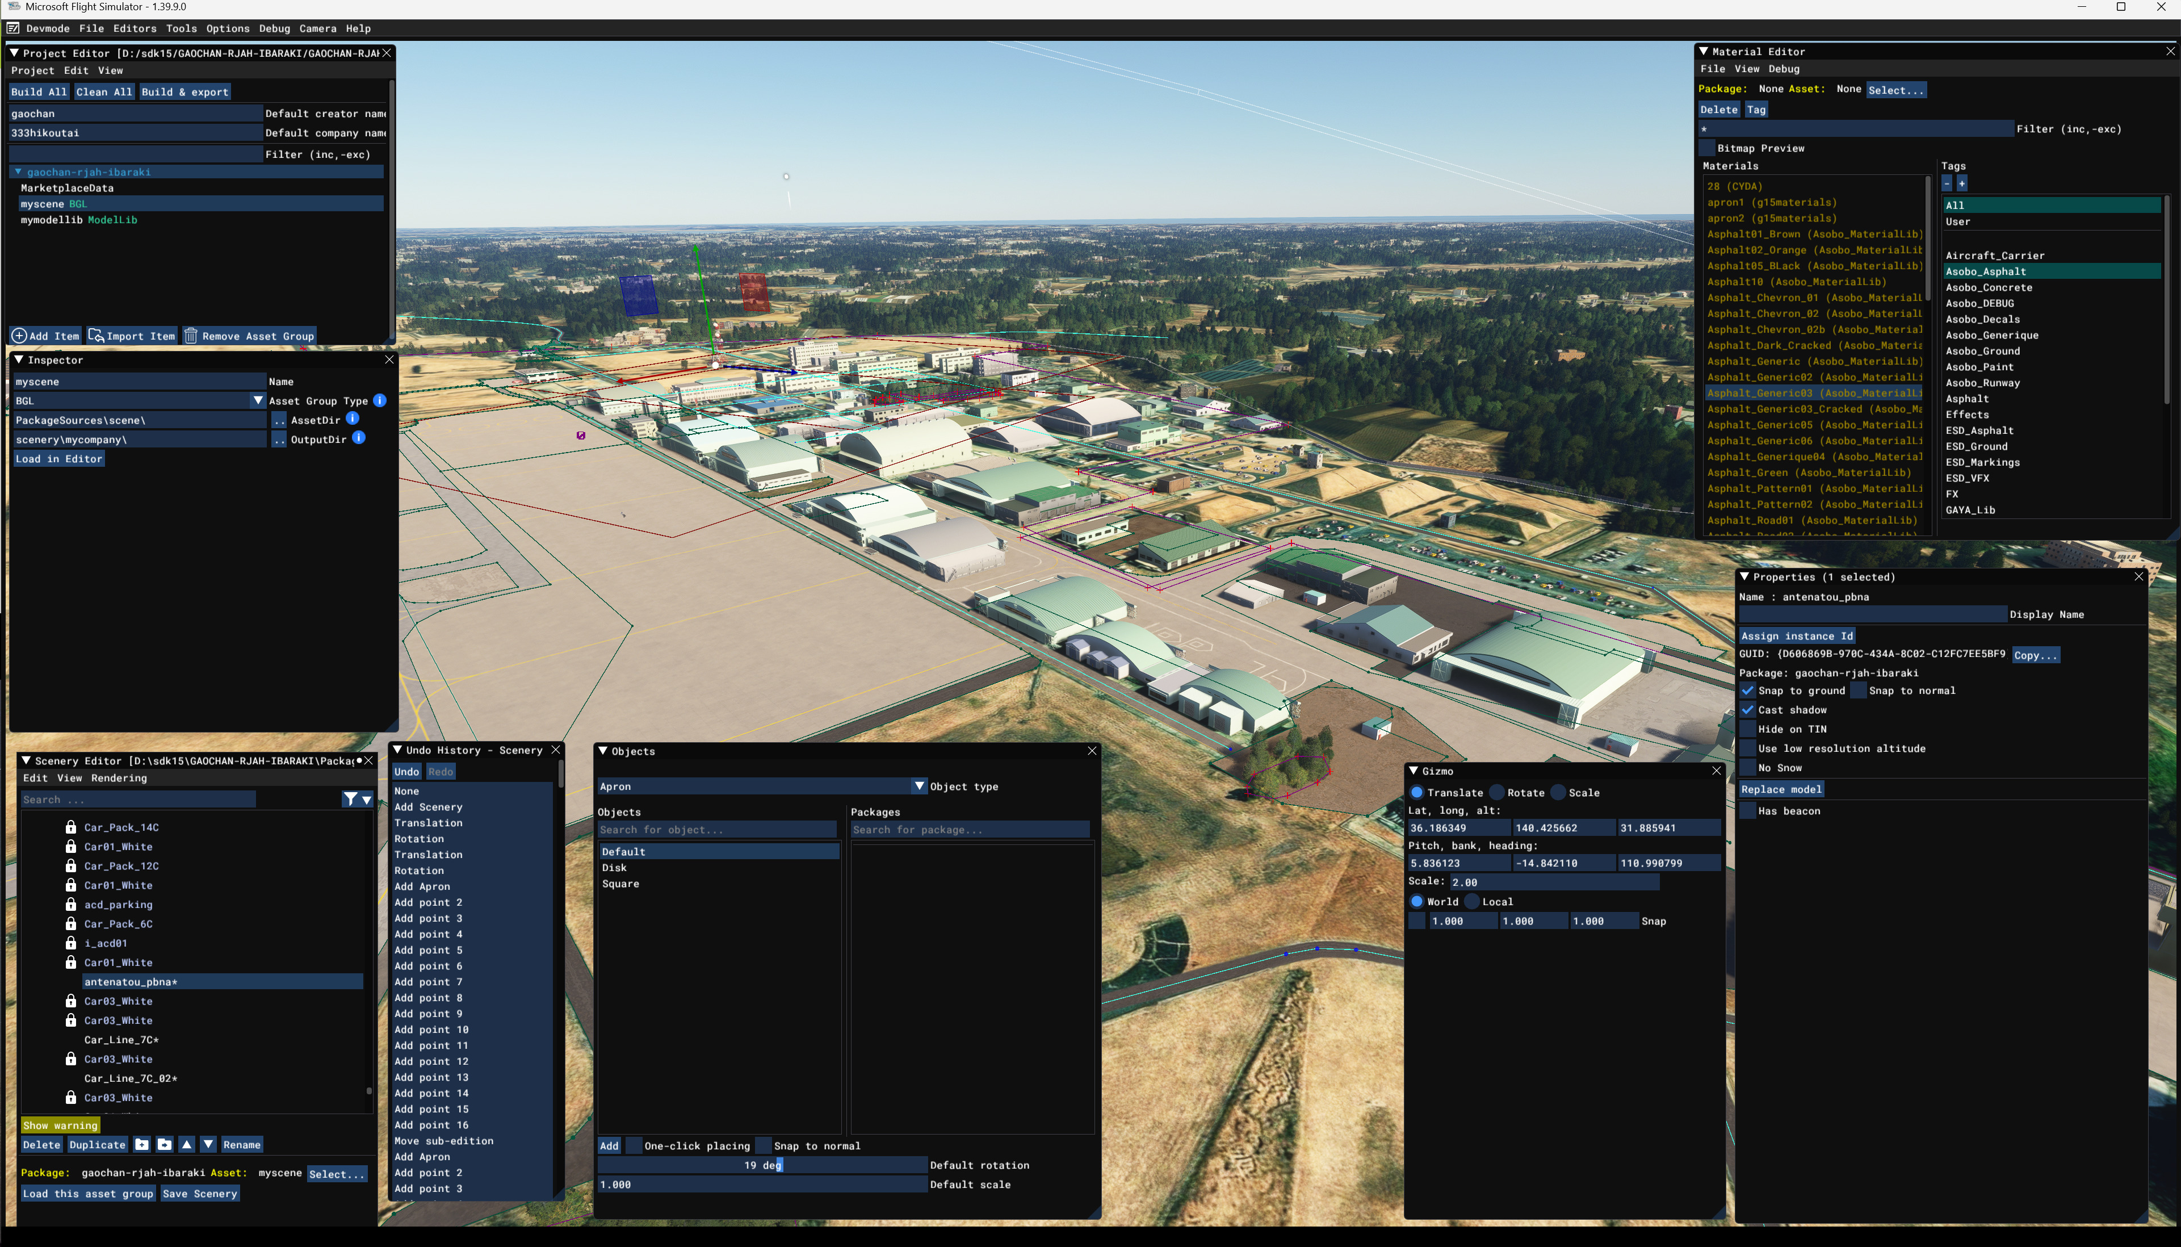
Task: Click the Replace model button
Action: pos(1781,790)
